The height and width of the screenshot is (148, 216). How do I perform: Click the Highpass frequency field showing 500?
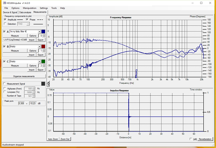pos(30,89)
